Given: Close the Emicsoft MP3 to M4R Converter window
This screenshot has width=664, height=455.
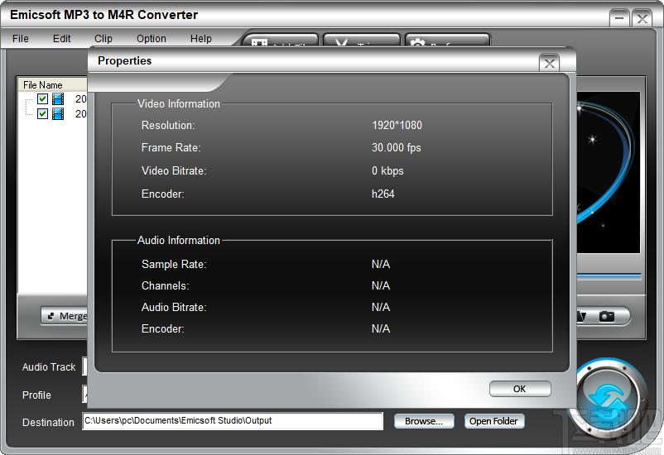Looking at the screenshot, I should point(642,18).
